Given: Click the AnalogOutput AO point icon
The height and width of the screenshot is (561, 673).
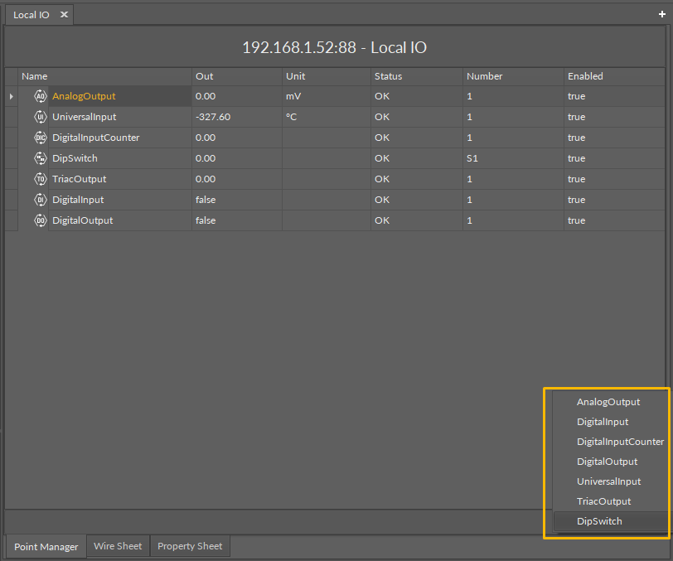Looking at the screenshot, I should [x=40, y=96].
